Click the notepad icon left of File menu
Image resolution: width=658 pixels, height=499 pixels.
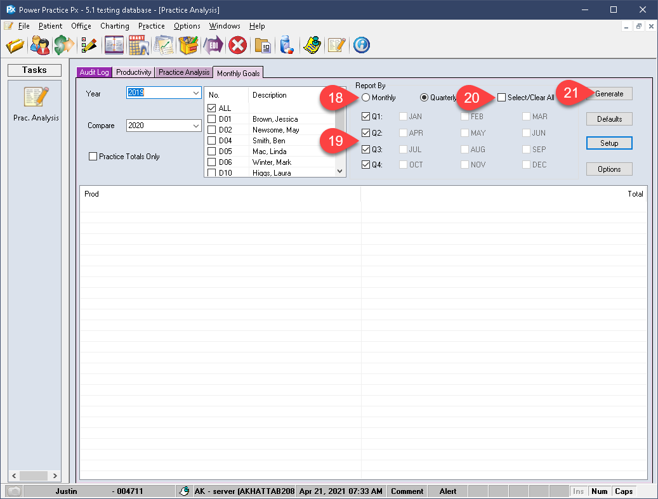tap(8, 26)
